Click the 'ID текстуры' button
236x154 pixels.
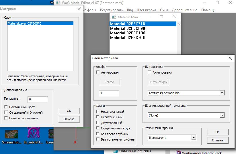(158, 82)
